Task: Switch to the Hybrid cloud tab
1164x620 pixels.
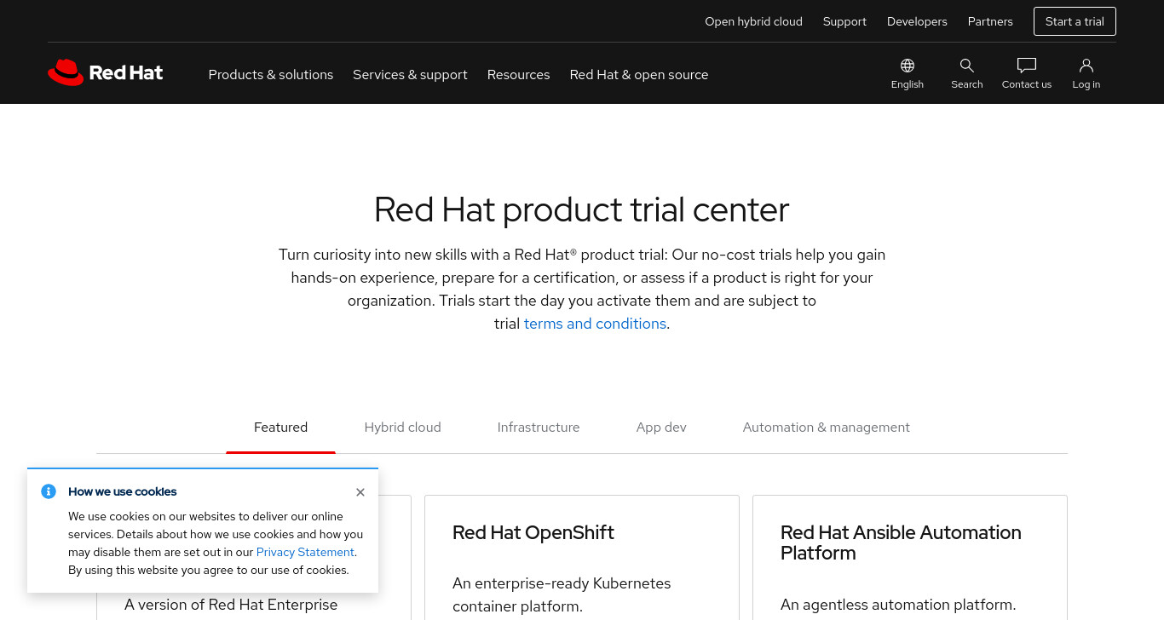Action: (402, 428)
